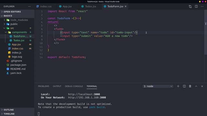This screenshot has width=207, height=116.
Task: Select the Terminal panel tab
Action: point(92,86)
